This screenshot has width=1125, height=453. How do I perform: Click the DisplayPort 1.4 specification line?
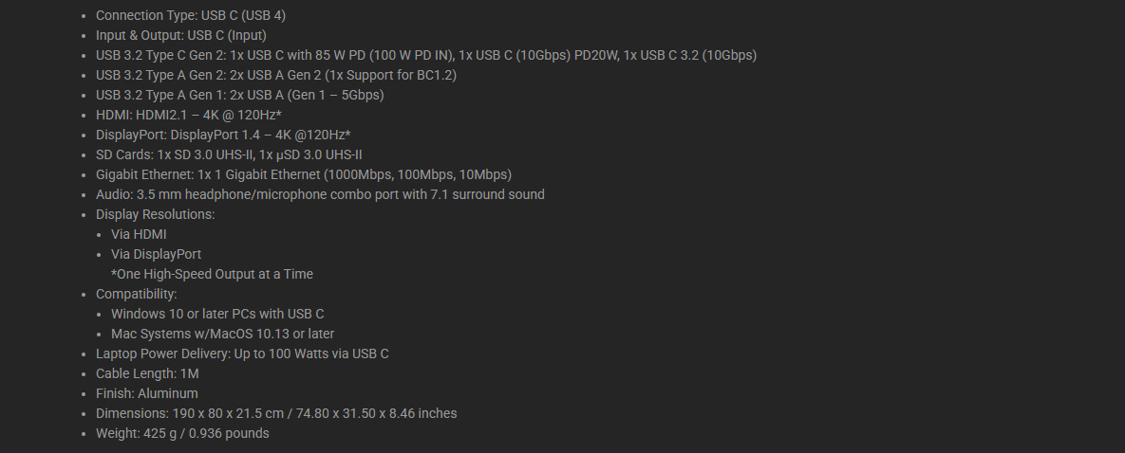click(x=223, y=135)
